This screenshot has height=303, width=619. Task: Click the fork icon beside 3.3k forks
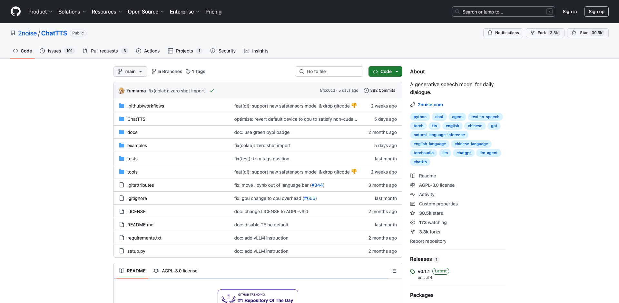[413, 232]
